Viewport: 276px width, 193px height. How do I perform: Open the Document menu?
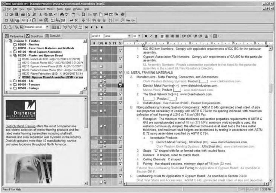[39, 9]
